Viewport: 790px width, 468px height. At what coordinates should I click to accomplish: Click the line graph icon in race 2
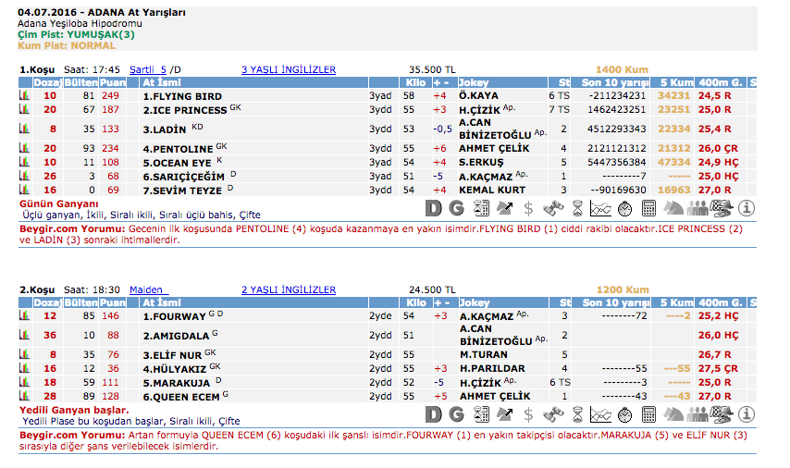click(x=601, y=413)
